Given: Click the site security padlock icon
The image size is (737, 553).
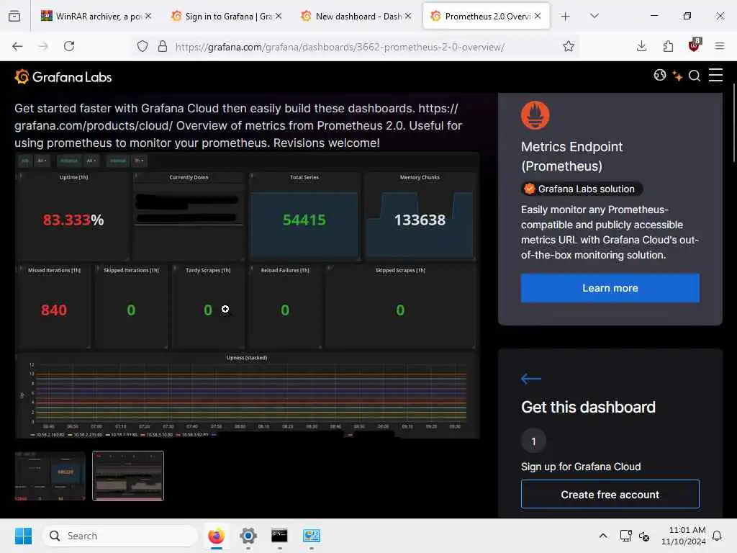Looking at the screenshot, I should (x=162, y=46).
